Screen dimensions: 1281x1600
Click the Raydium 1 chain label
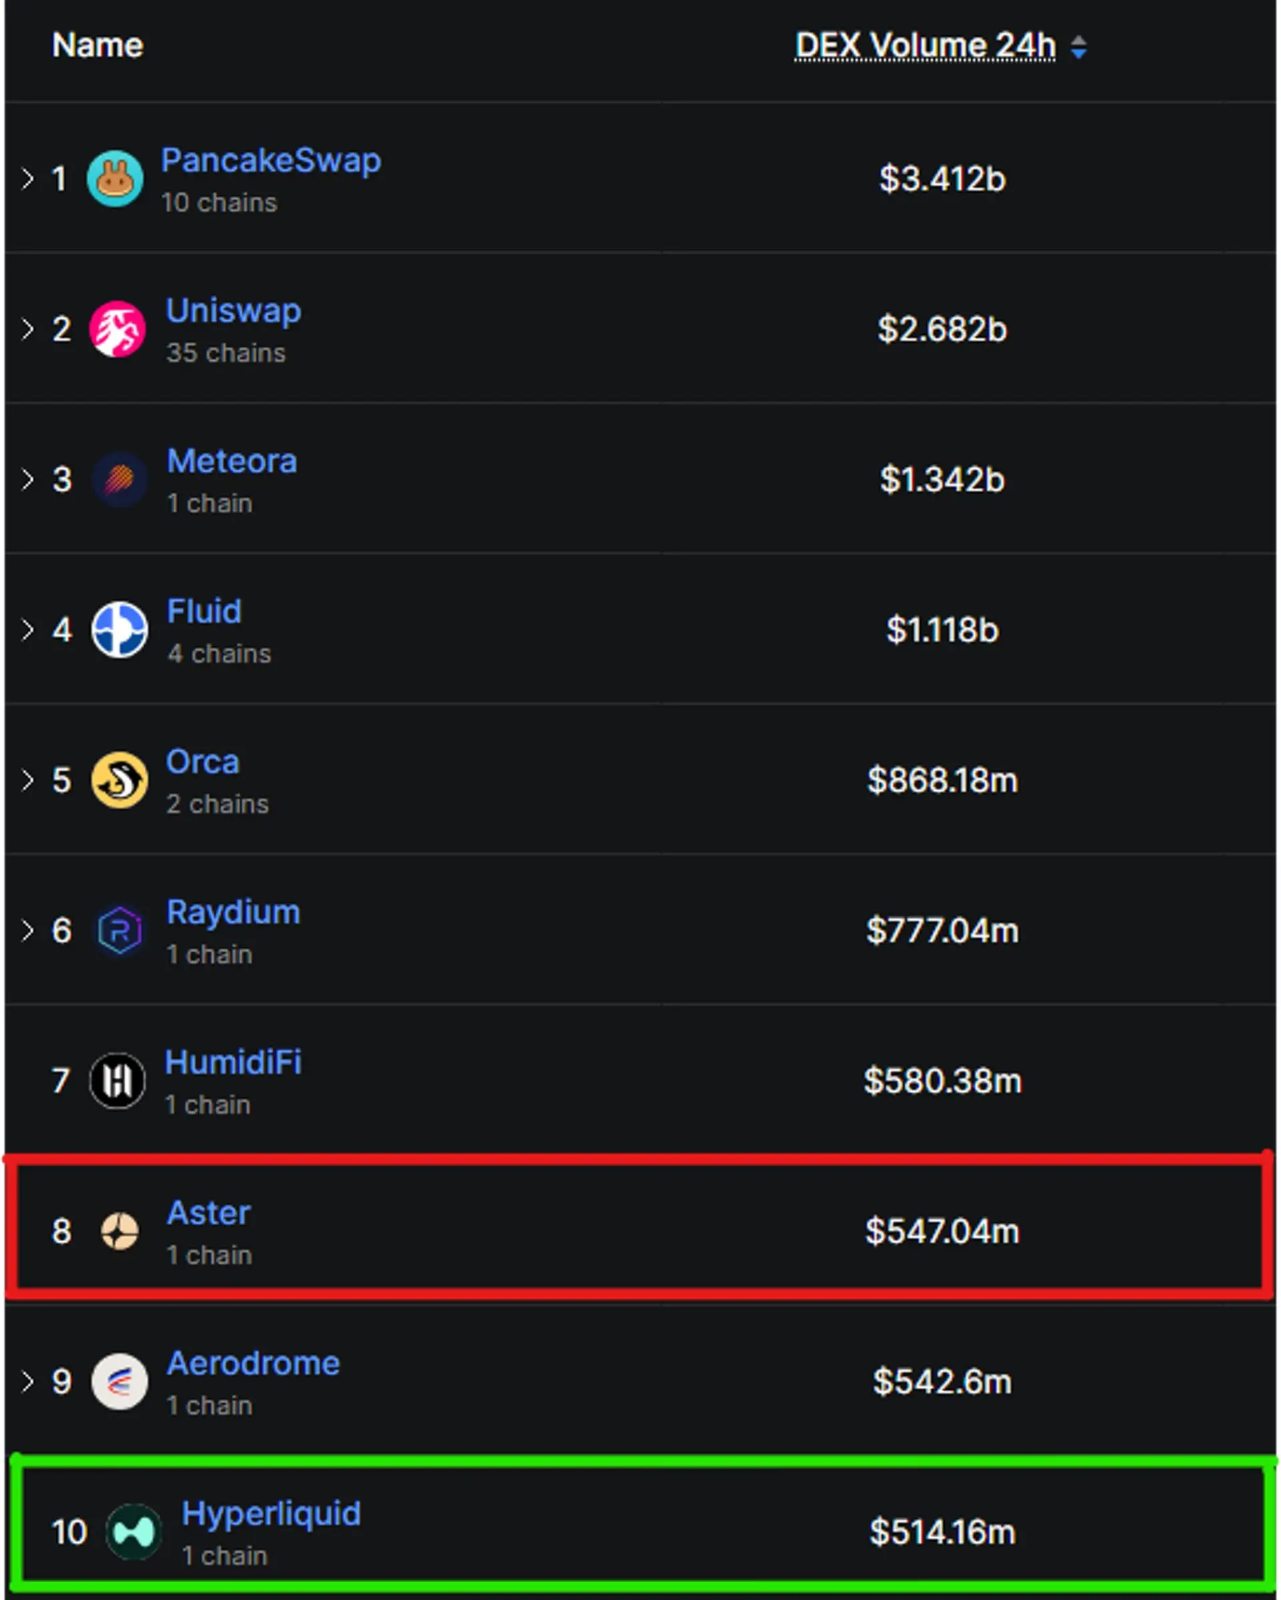[x=209, y=955]
